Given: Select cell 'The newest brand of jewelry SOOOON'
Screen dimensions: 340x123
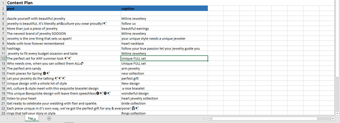Looking at the screenshot, I should (x=63, y=34).
